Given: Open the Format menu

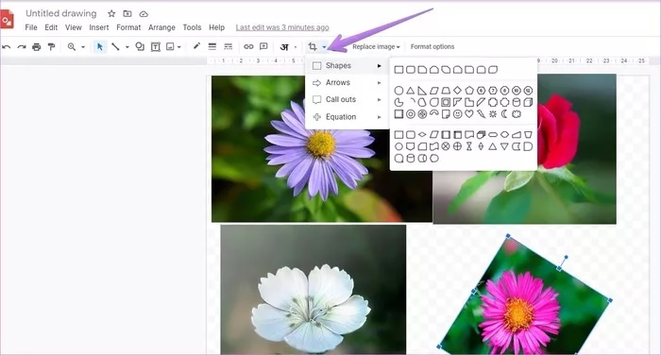Looking at the screenshot, I should point(128,27).
